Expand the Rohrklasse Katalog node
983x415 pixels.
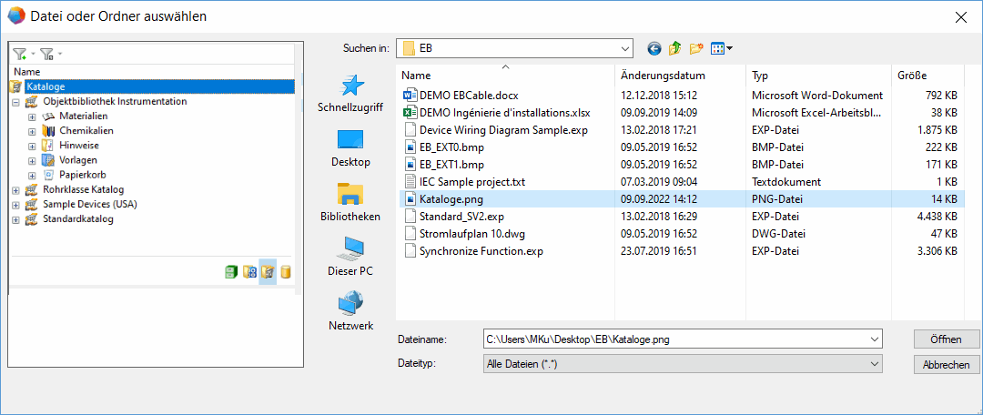coord(16,190)
